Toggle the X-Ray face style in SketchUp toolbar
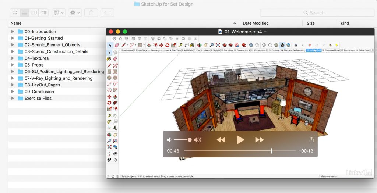The image size is (377, 193). [251, 45]
